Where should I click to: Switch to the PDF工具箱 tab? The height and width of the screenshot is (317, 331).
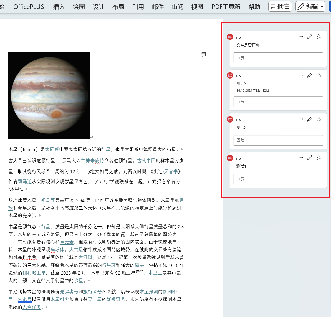coord(226,6)
